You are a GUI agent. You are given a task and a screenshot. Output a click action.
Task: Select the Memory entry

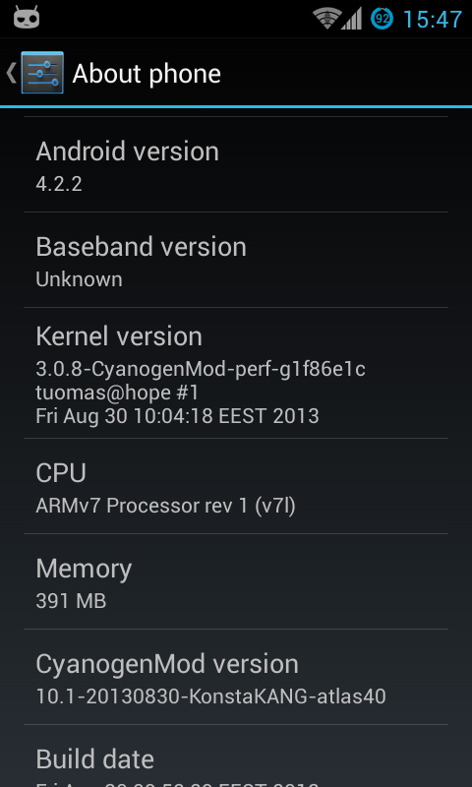(236, 581)
